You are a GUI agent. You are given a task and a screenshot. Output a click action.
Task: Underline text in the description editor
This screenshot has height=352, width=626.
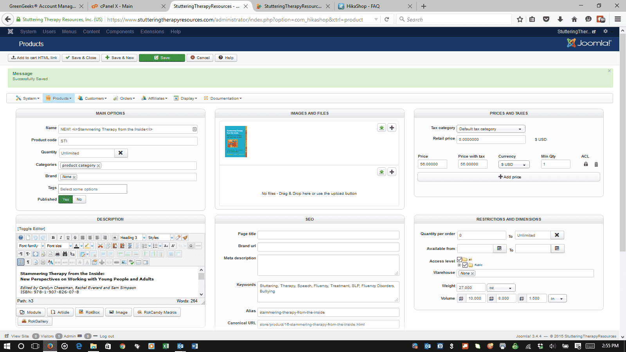[68, 237]
